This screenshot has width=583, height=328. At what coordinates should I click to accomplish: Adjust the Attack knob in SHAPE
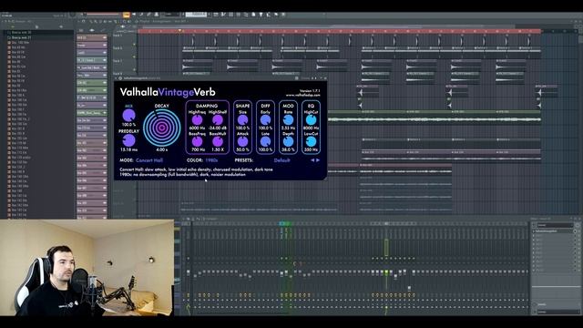pos(243,141)
